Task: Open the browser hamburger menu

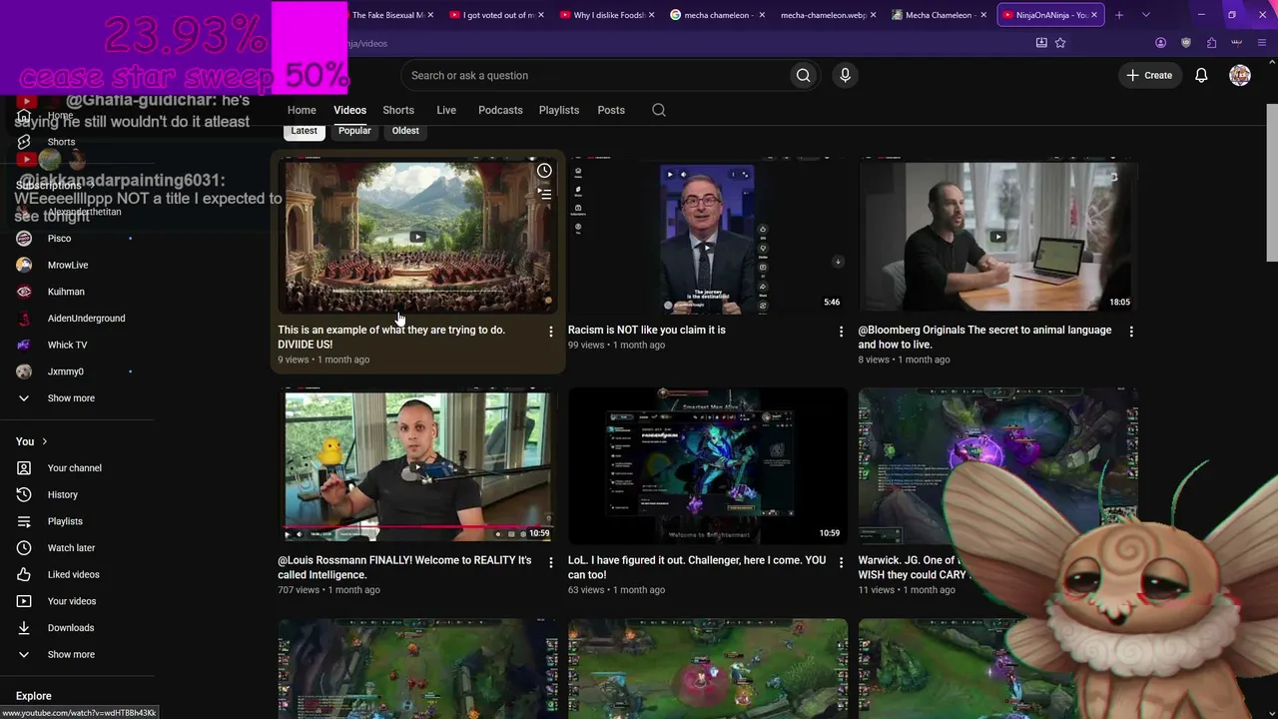Action: [x=1262, y=43]
